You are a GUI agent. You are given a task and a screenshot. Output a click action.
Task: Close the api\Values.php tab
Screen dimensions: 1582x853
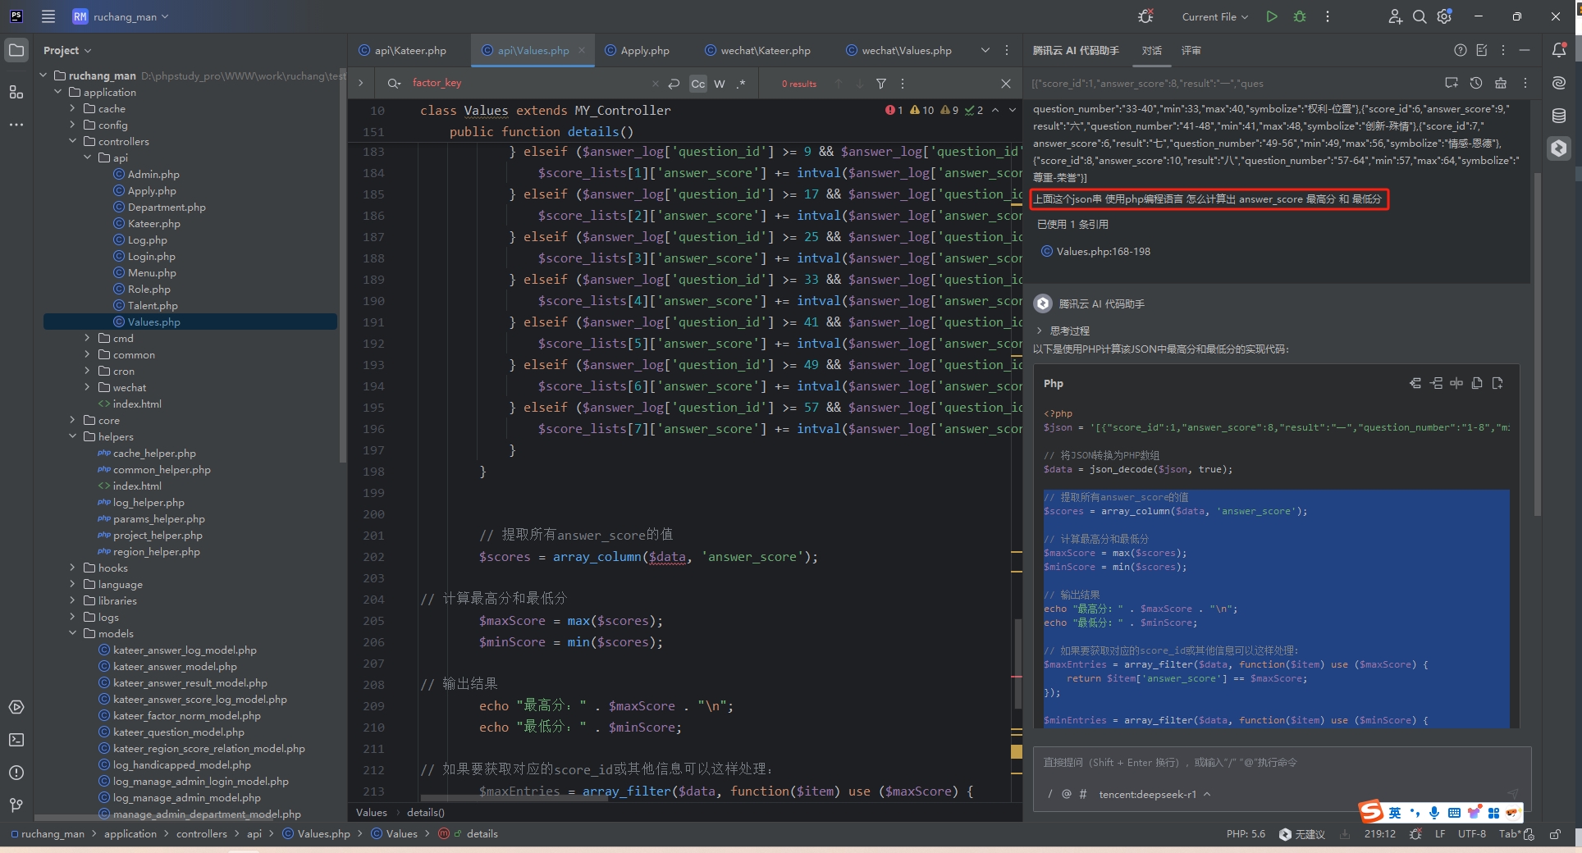(x=582, y=50)
